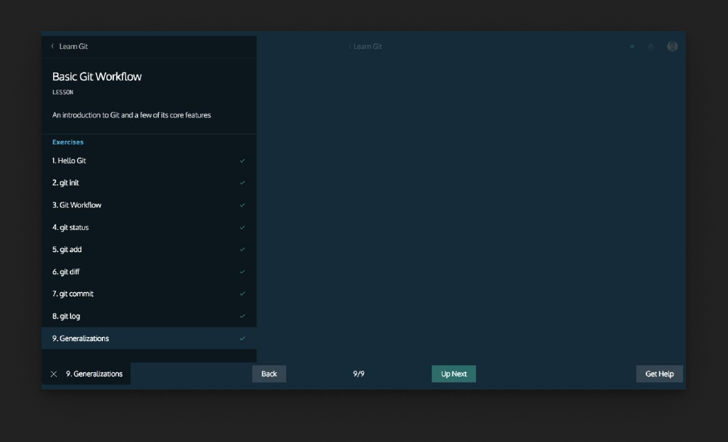728x442 pixels.
Task: Click the checkmark next to git commit
Action: 242,294
